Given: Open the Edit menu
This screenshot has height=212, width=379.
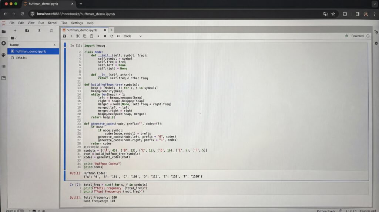Looking at the screenshot, I should coord(21,23).
